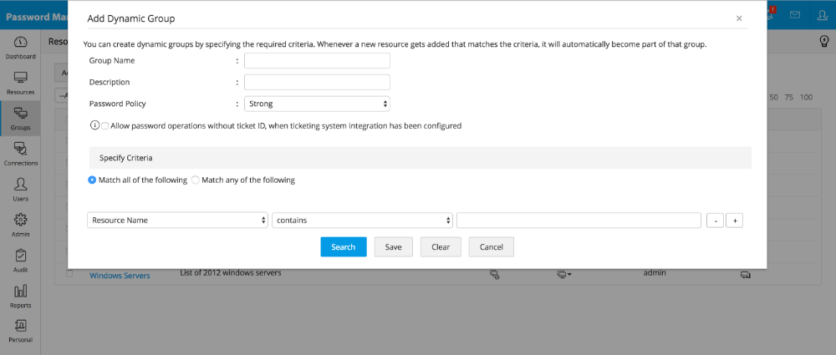Close the Add Dynamic Group dialog

(x=738, y=18)
